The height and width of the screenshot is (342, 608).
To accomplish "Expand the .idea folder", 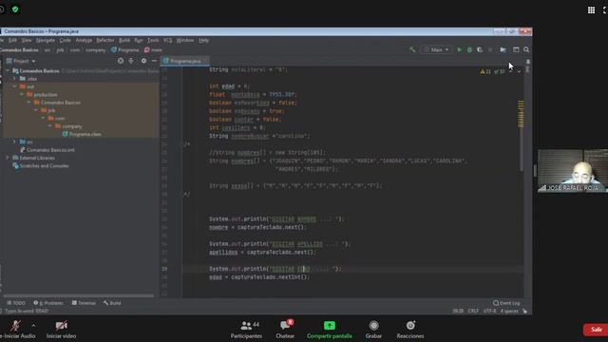I will pos(15,79).
